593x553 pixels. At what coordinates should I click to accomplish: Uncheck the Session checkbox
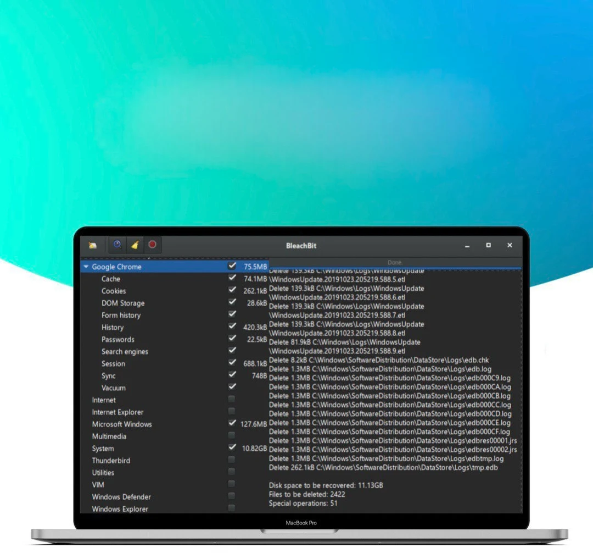point(232,363)
